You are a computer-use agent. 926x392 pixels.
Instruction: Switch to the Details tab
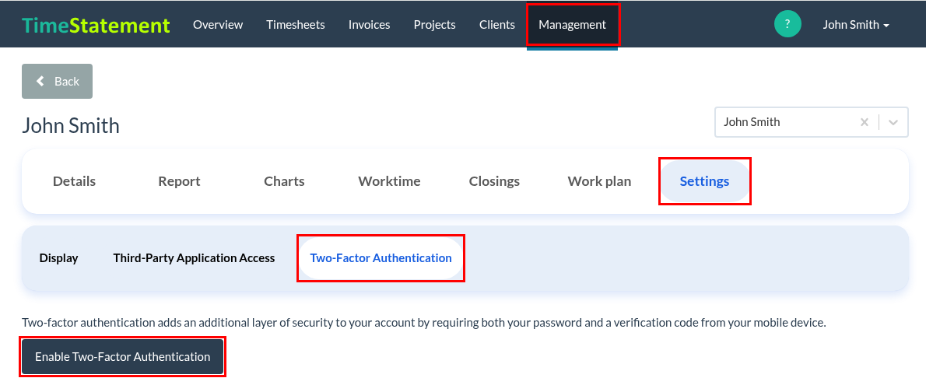click(x=75, y=181)
